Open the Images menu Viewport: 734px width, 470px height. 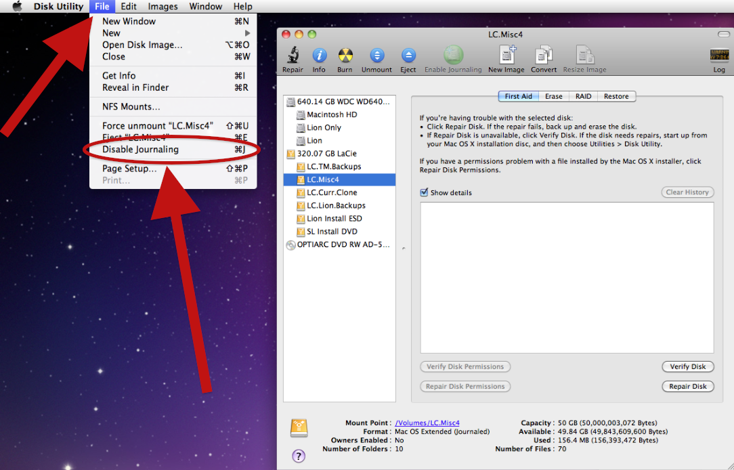click(x=163, y=6)
